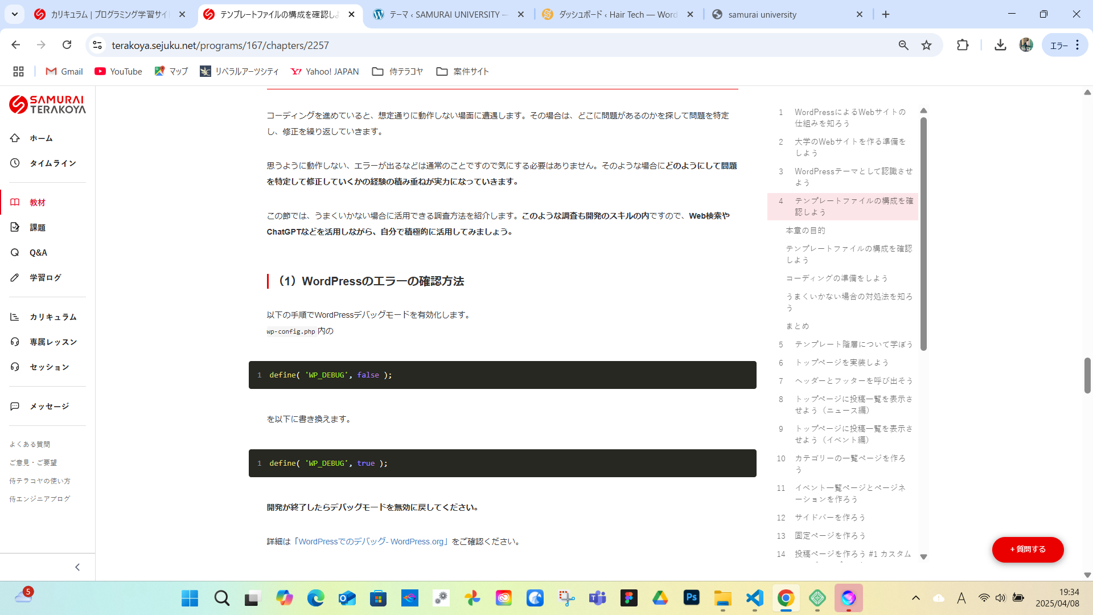Click the SAMURAI TERAKOYA logo

[x=47, y=104]
